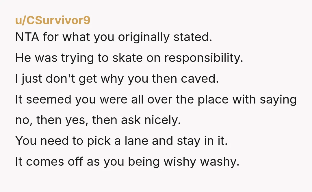Click the line starting 'It seemed you were all over'
312x192 pixels.
[156, 99]
